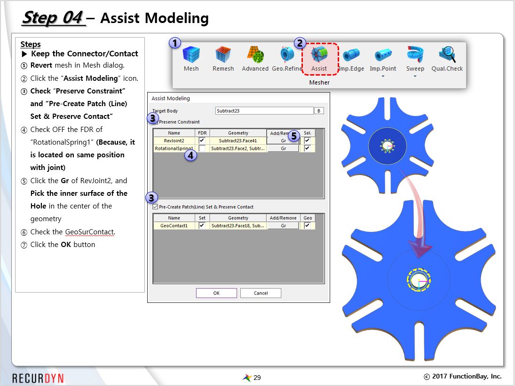
Task: Uncheck FDR for RevJoint2
Action: 202,140
